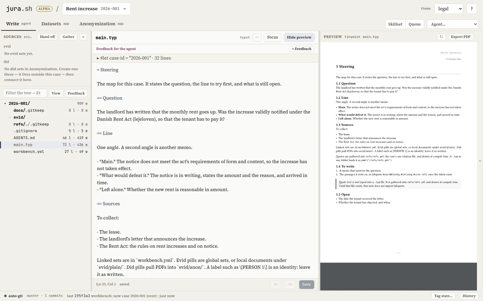Toggle Hide preview

pos(299,37)
